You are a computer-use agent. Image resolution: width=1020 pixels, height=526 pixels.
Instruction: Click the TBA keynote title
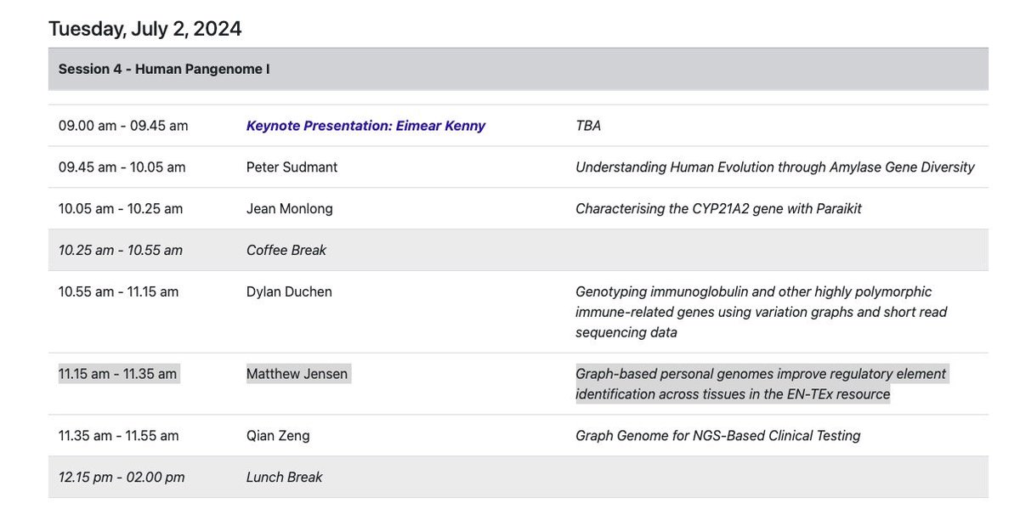[588, 126]
